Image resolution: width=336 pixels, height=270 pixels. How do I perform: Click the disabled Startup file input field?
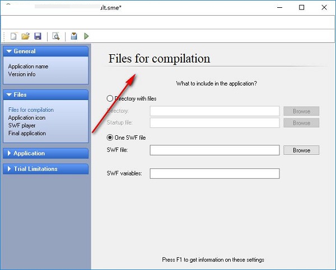point(214,123)
